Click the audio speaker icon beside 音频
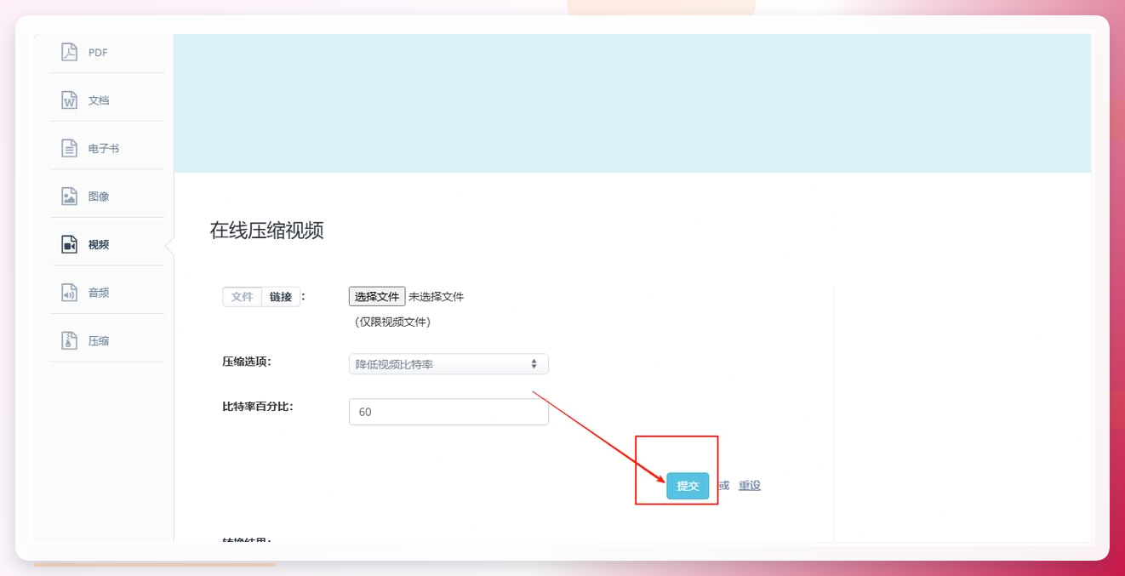Screen dimensions: 1125x576 (69, 293)
